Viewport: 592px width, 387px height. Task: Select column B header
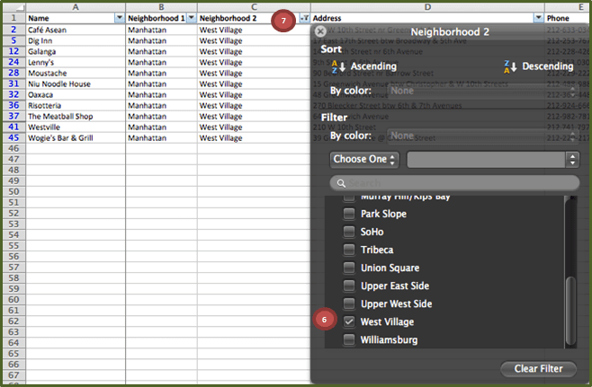161,7
